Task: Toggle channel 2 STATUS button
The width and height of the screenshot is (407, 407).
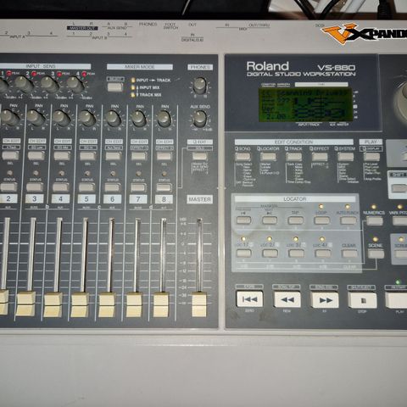Action: coord(8,187)
